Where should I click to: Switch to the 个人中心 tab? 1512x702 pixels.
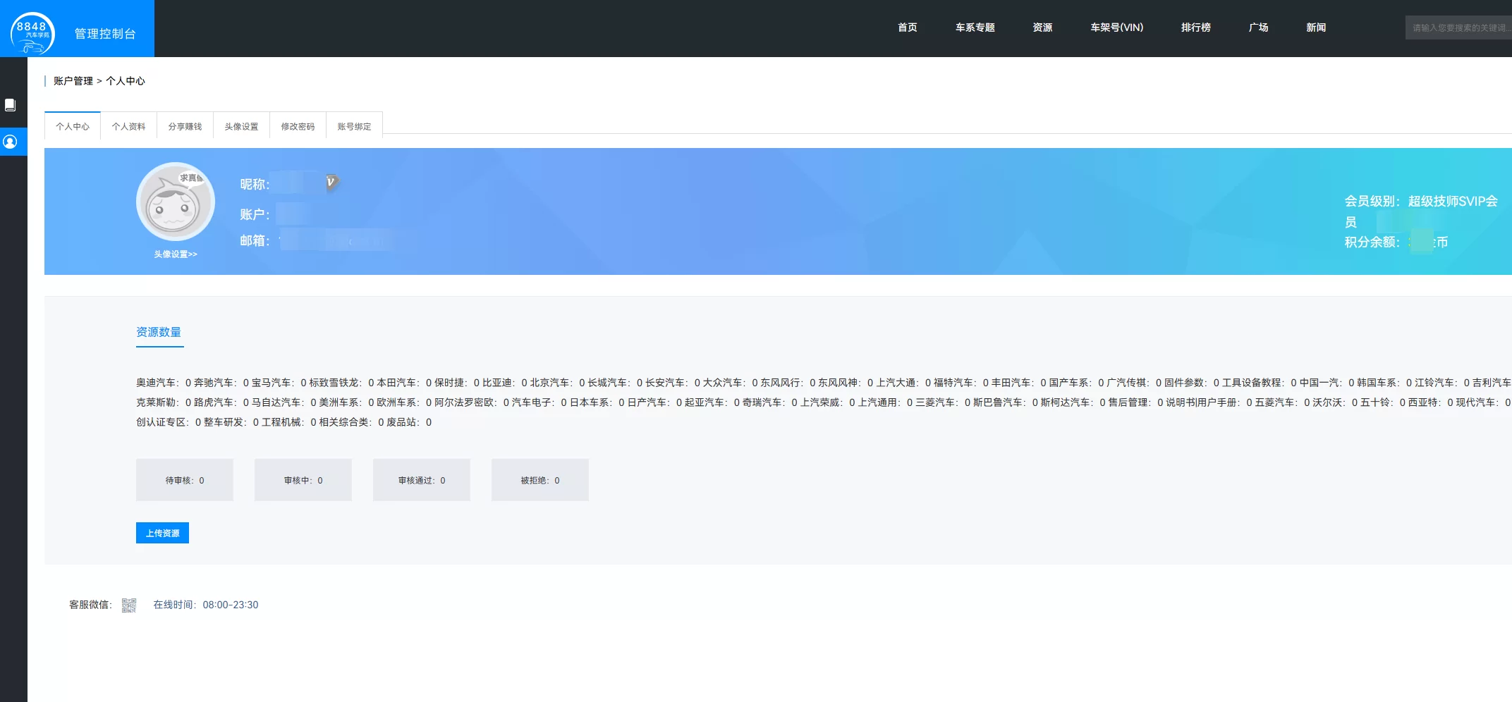click(x=73, y=126)
